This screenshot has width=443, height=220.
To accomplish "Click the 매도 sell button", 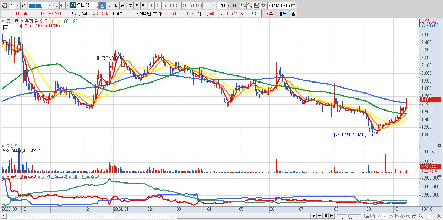I will point(282,13).
